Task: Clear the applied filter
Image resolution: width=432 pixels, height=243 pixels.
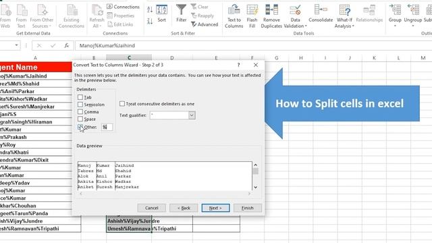Action: point(200,7)
